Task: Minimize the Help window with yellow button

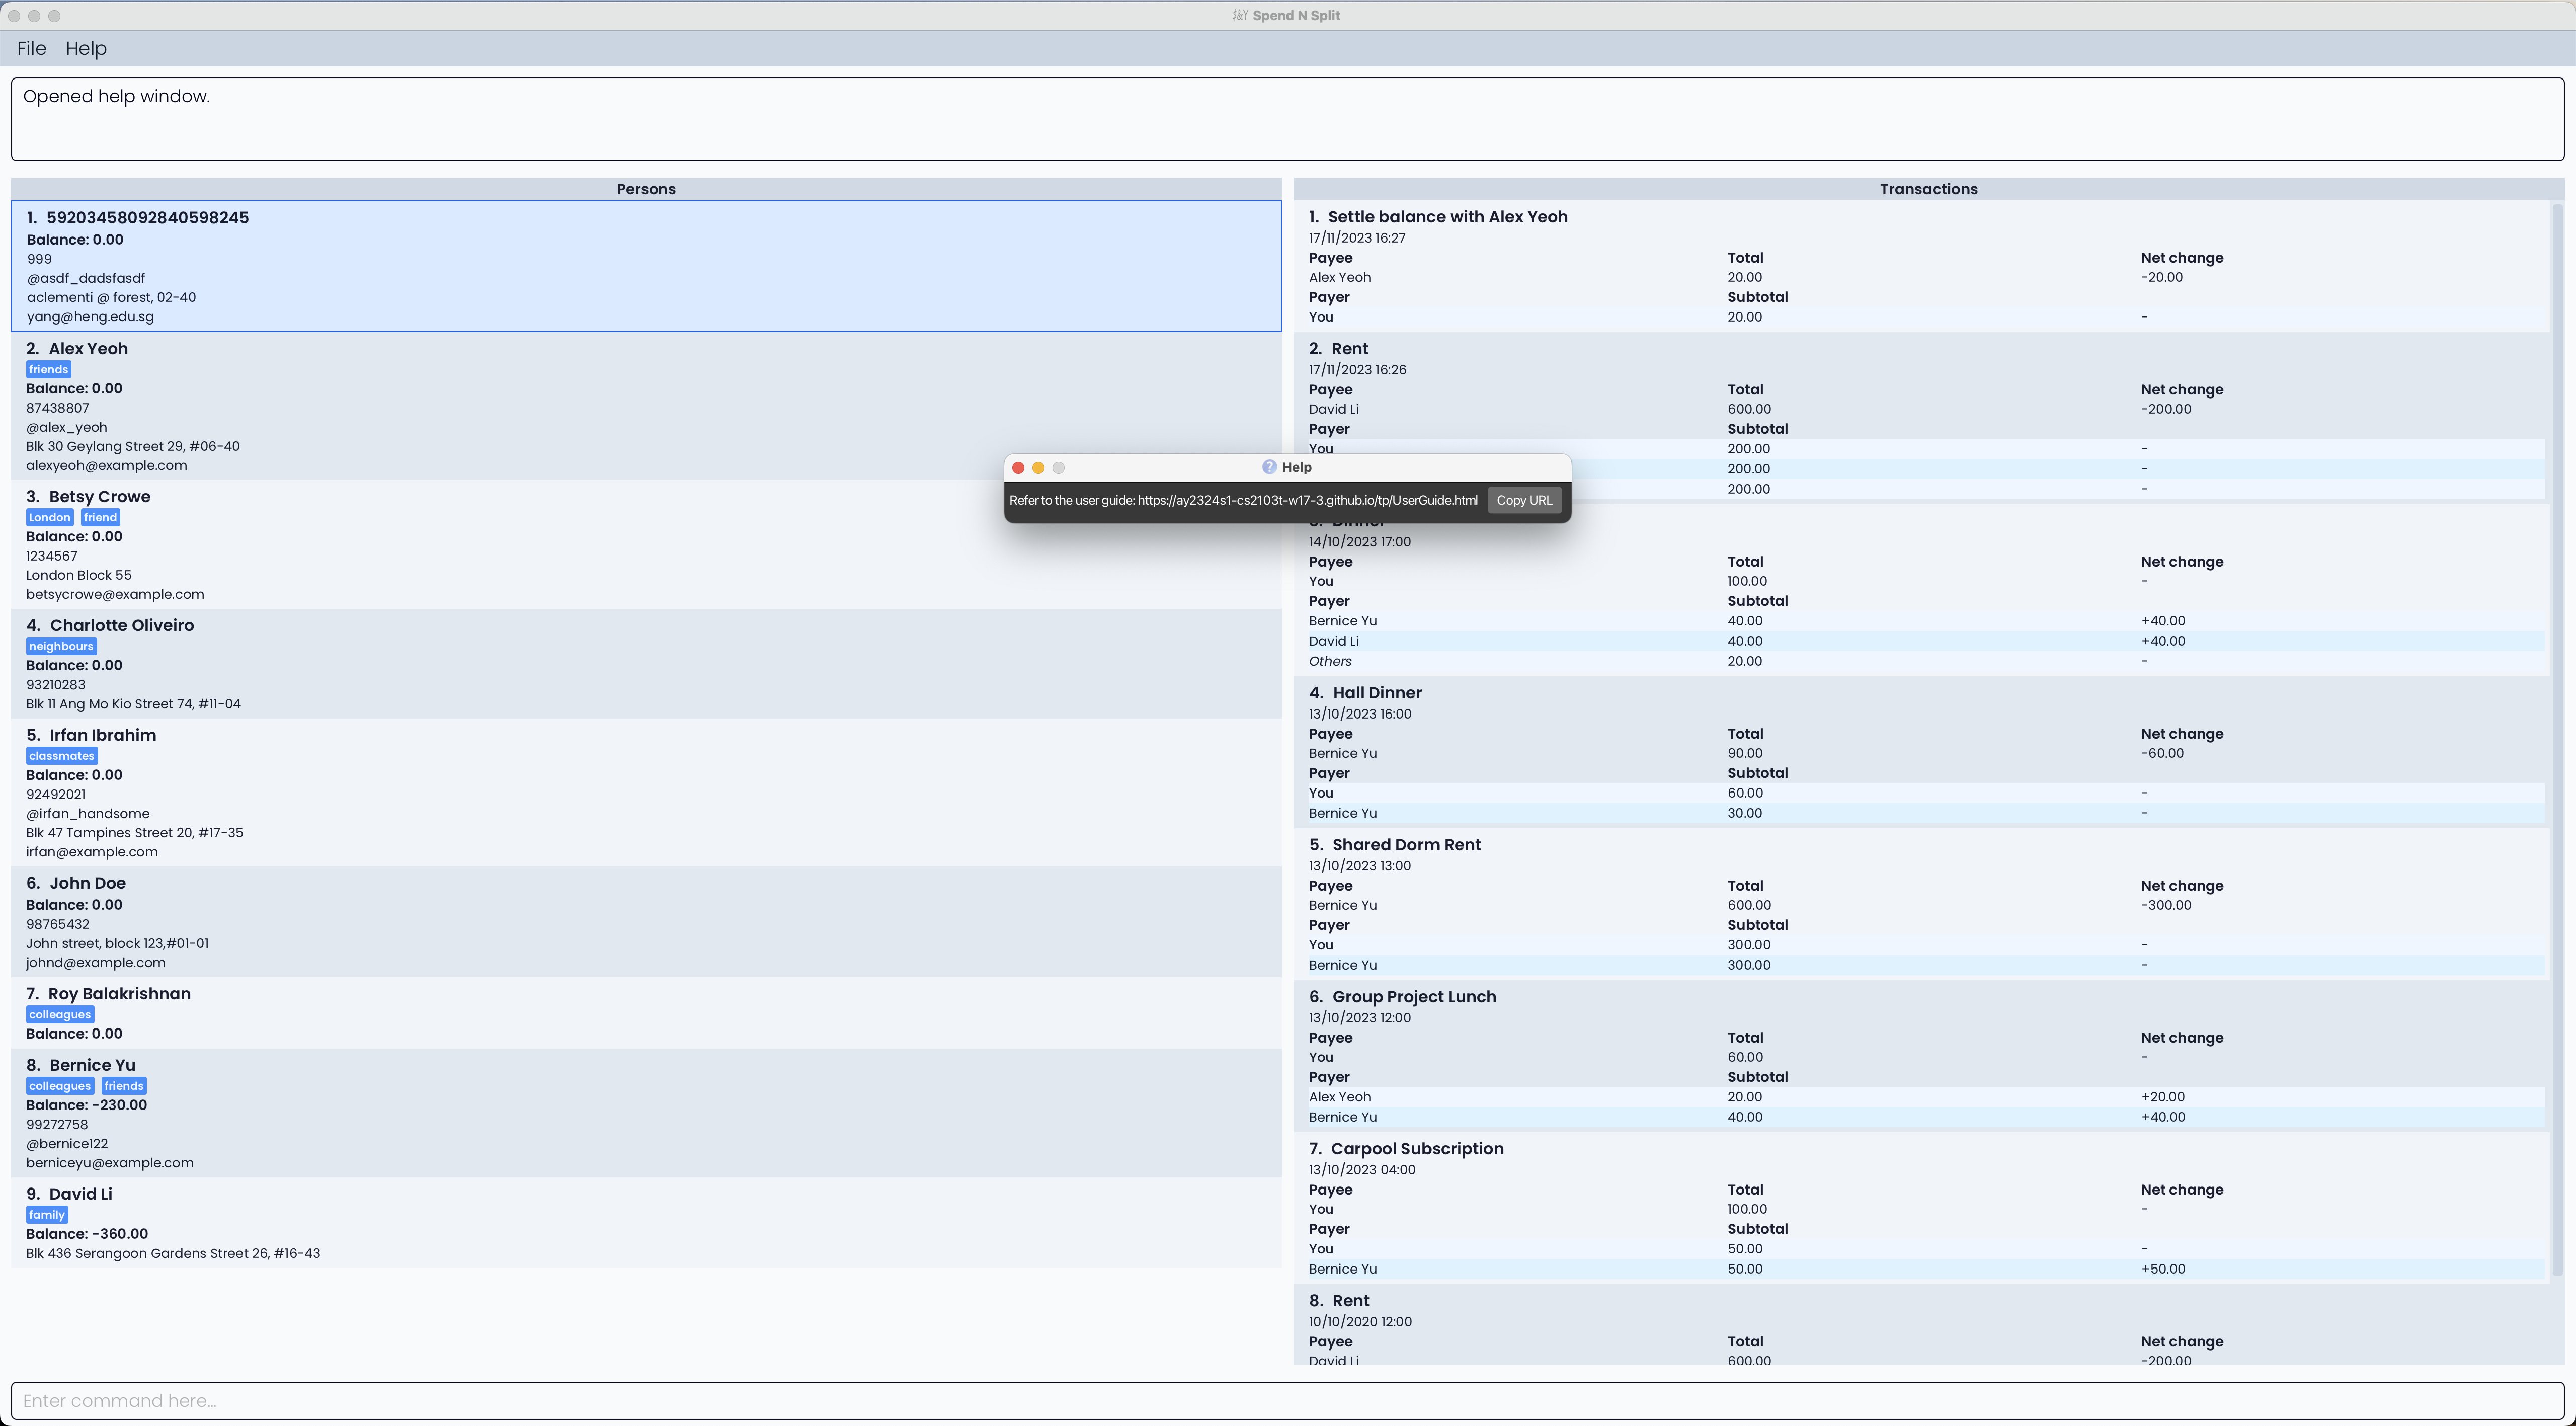Action: (x=1038, y=468)
